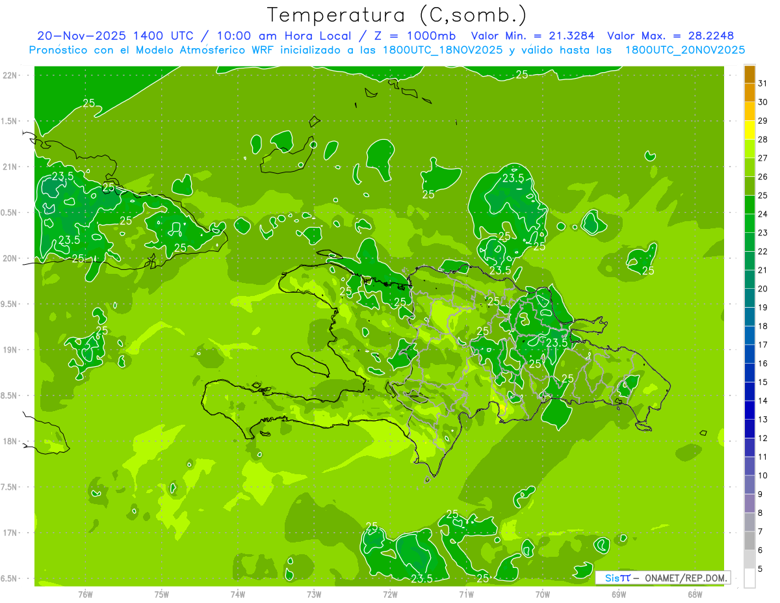Click the 22N latitude axis label
780x603 pixels.
(11, 75)
